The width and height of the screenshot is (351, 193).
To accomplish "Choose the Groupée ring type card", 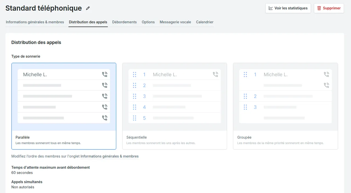I will 285,106.
